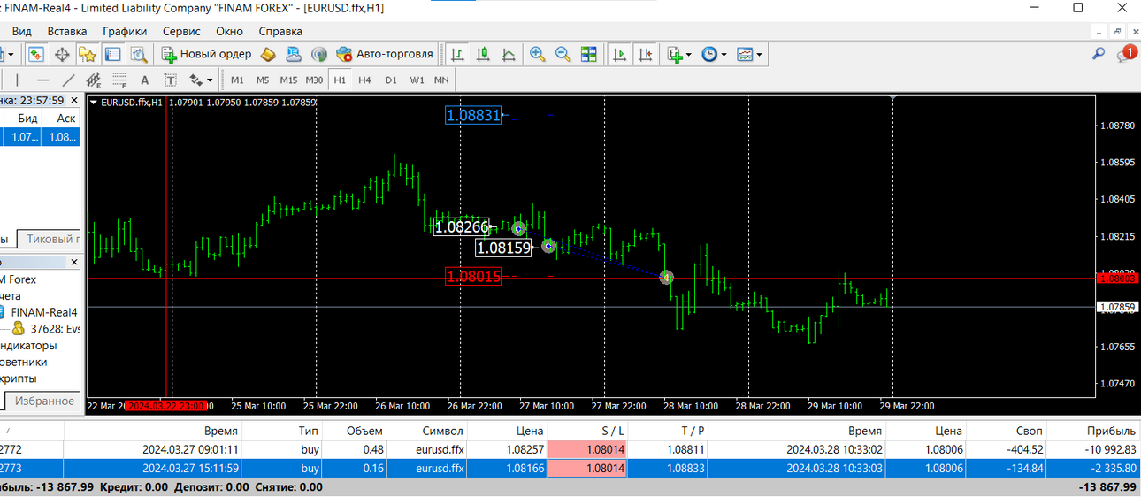
Task: Select the horizontal line drawing tool
Action: [x=42, y=80]
